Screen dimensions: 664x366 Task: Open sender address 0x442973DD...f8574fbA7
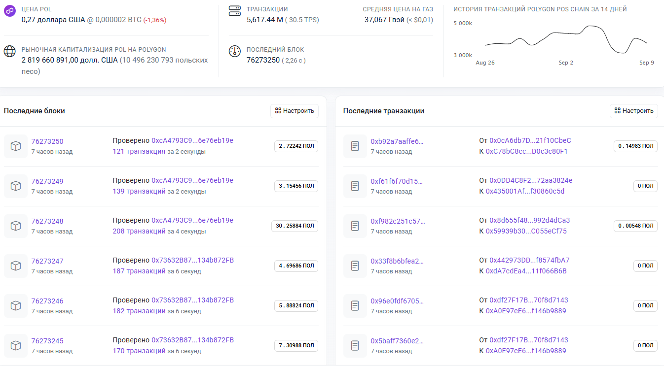click(530, 260)
